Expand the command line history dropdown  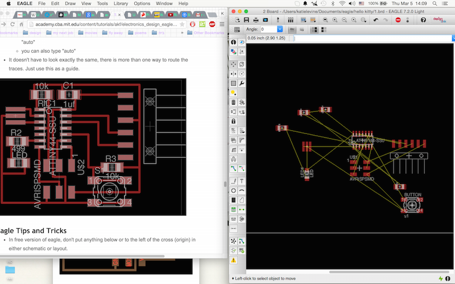pyautogui.click(x=453, y=38)
